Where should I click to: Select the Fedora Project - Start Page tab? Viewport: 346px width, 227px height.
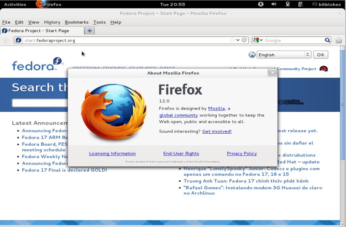42,31
